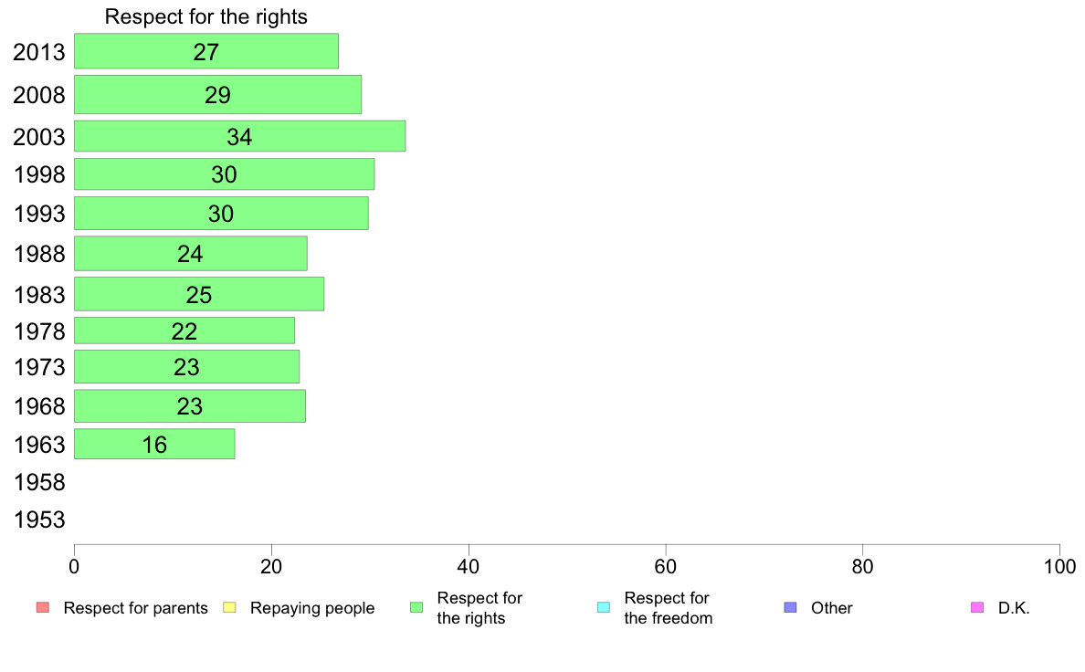This screenshot has width=1085, height=672.
Task: Select the 1988 bar showing 24
Action: 191,254
